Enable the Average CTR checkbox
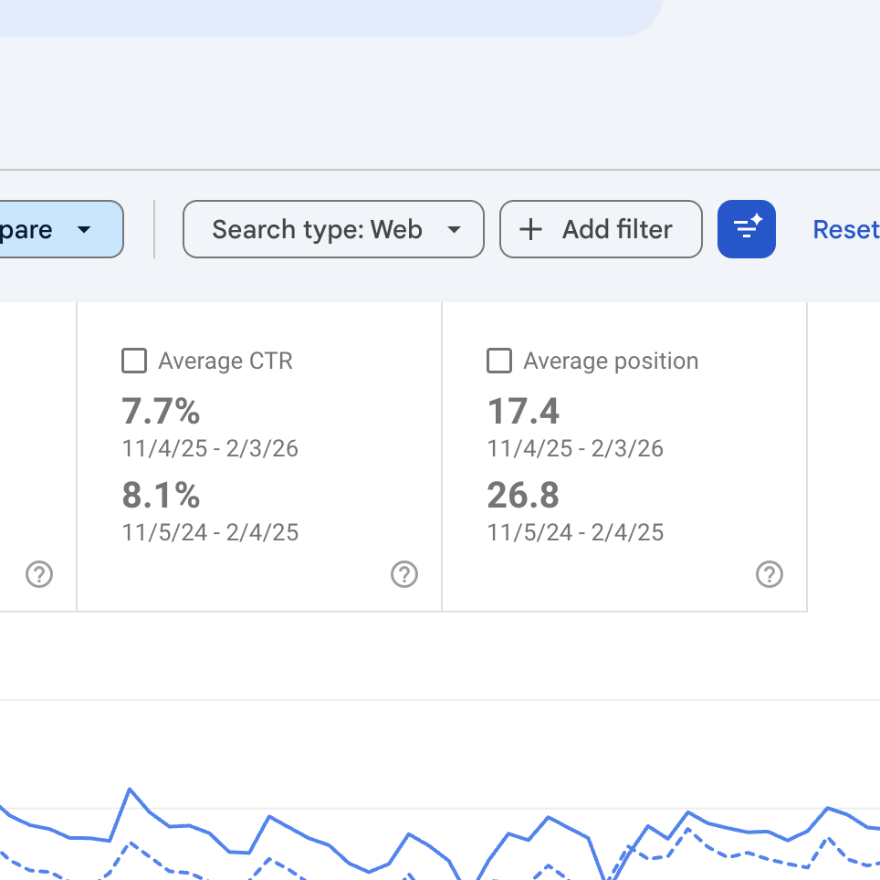 [134, 361]
